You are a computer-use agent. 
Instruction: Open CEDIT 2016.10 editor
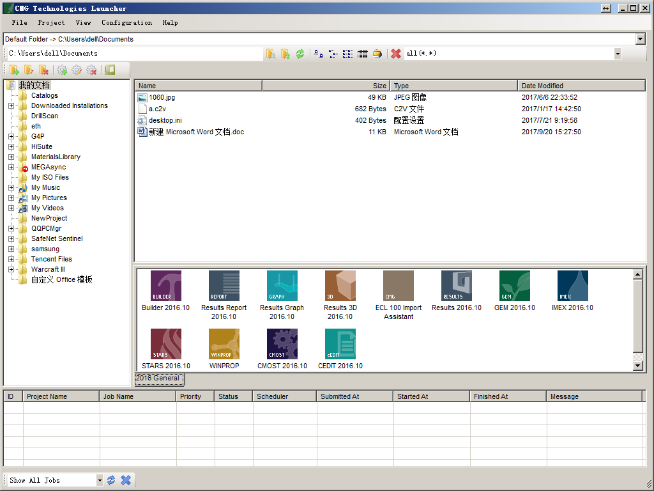tap(340, 344)
